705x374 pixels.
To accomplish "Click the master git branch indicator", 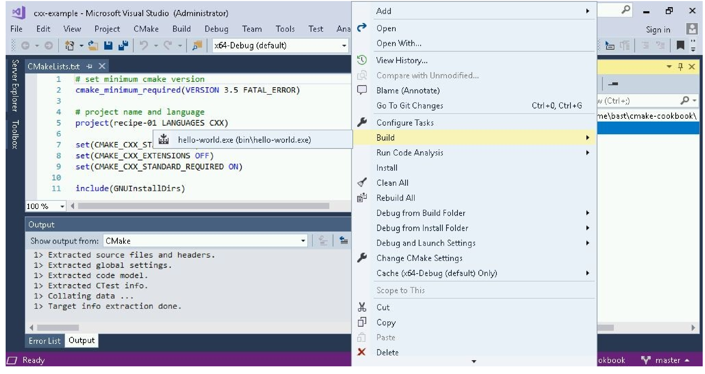I will [x=667, y=360].
